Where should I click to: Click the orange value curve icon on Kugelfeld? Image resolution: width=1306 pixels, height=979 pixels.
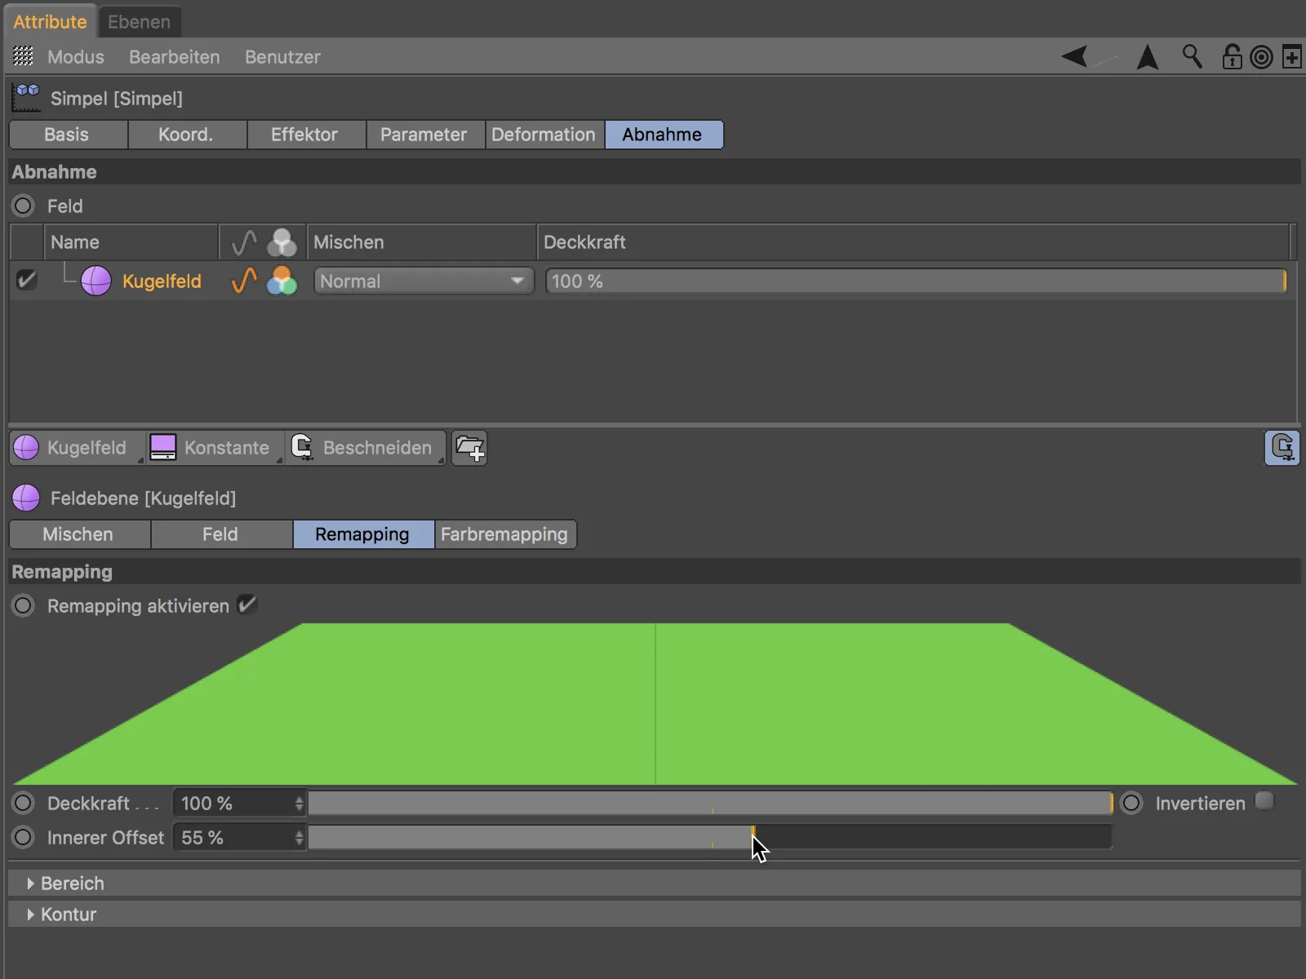click(244, 281)
